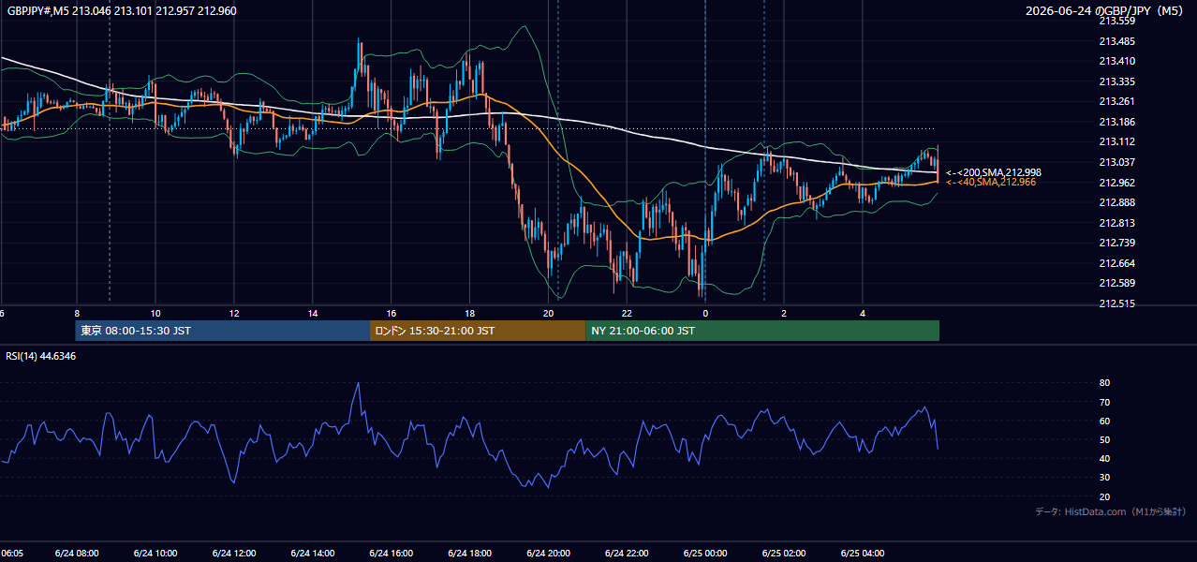The width and height of the screenshot is (1197, 562).
Task: Click hour label 14 below price chart
Action: pos(313,314)
